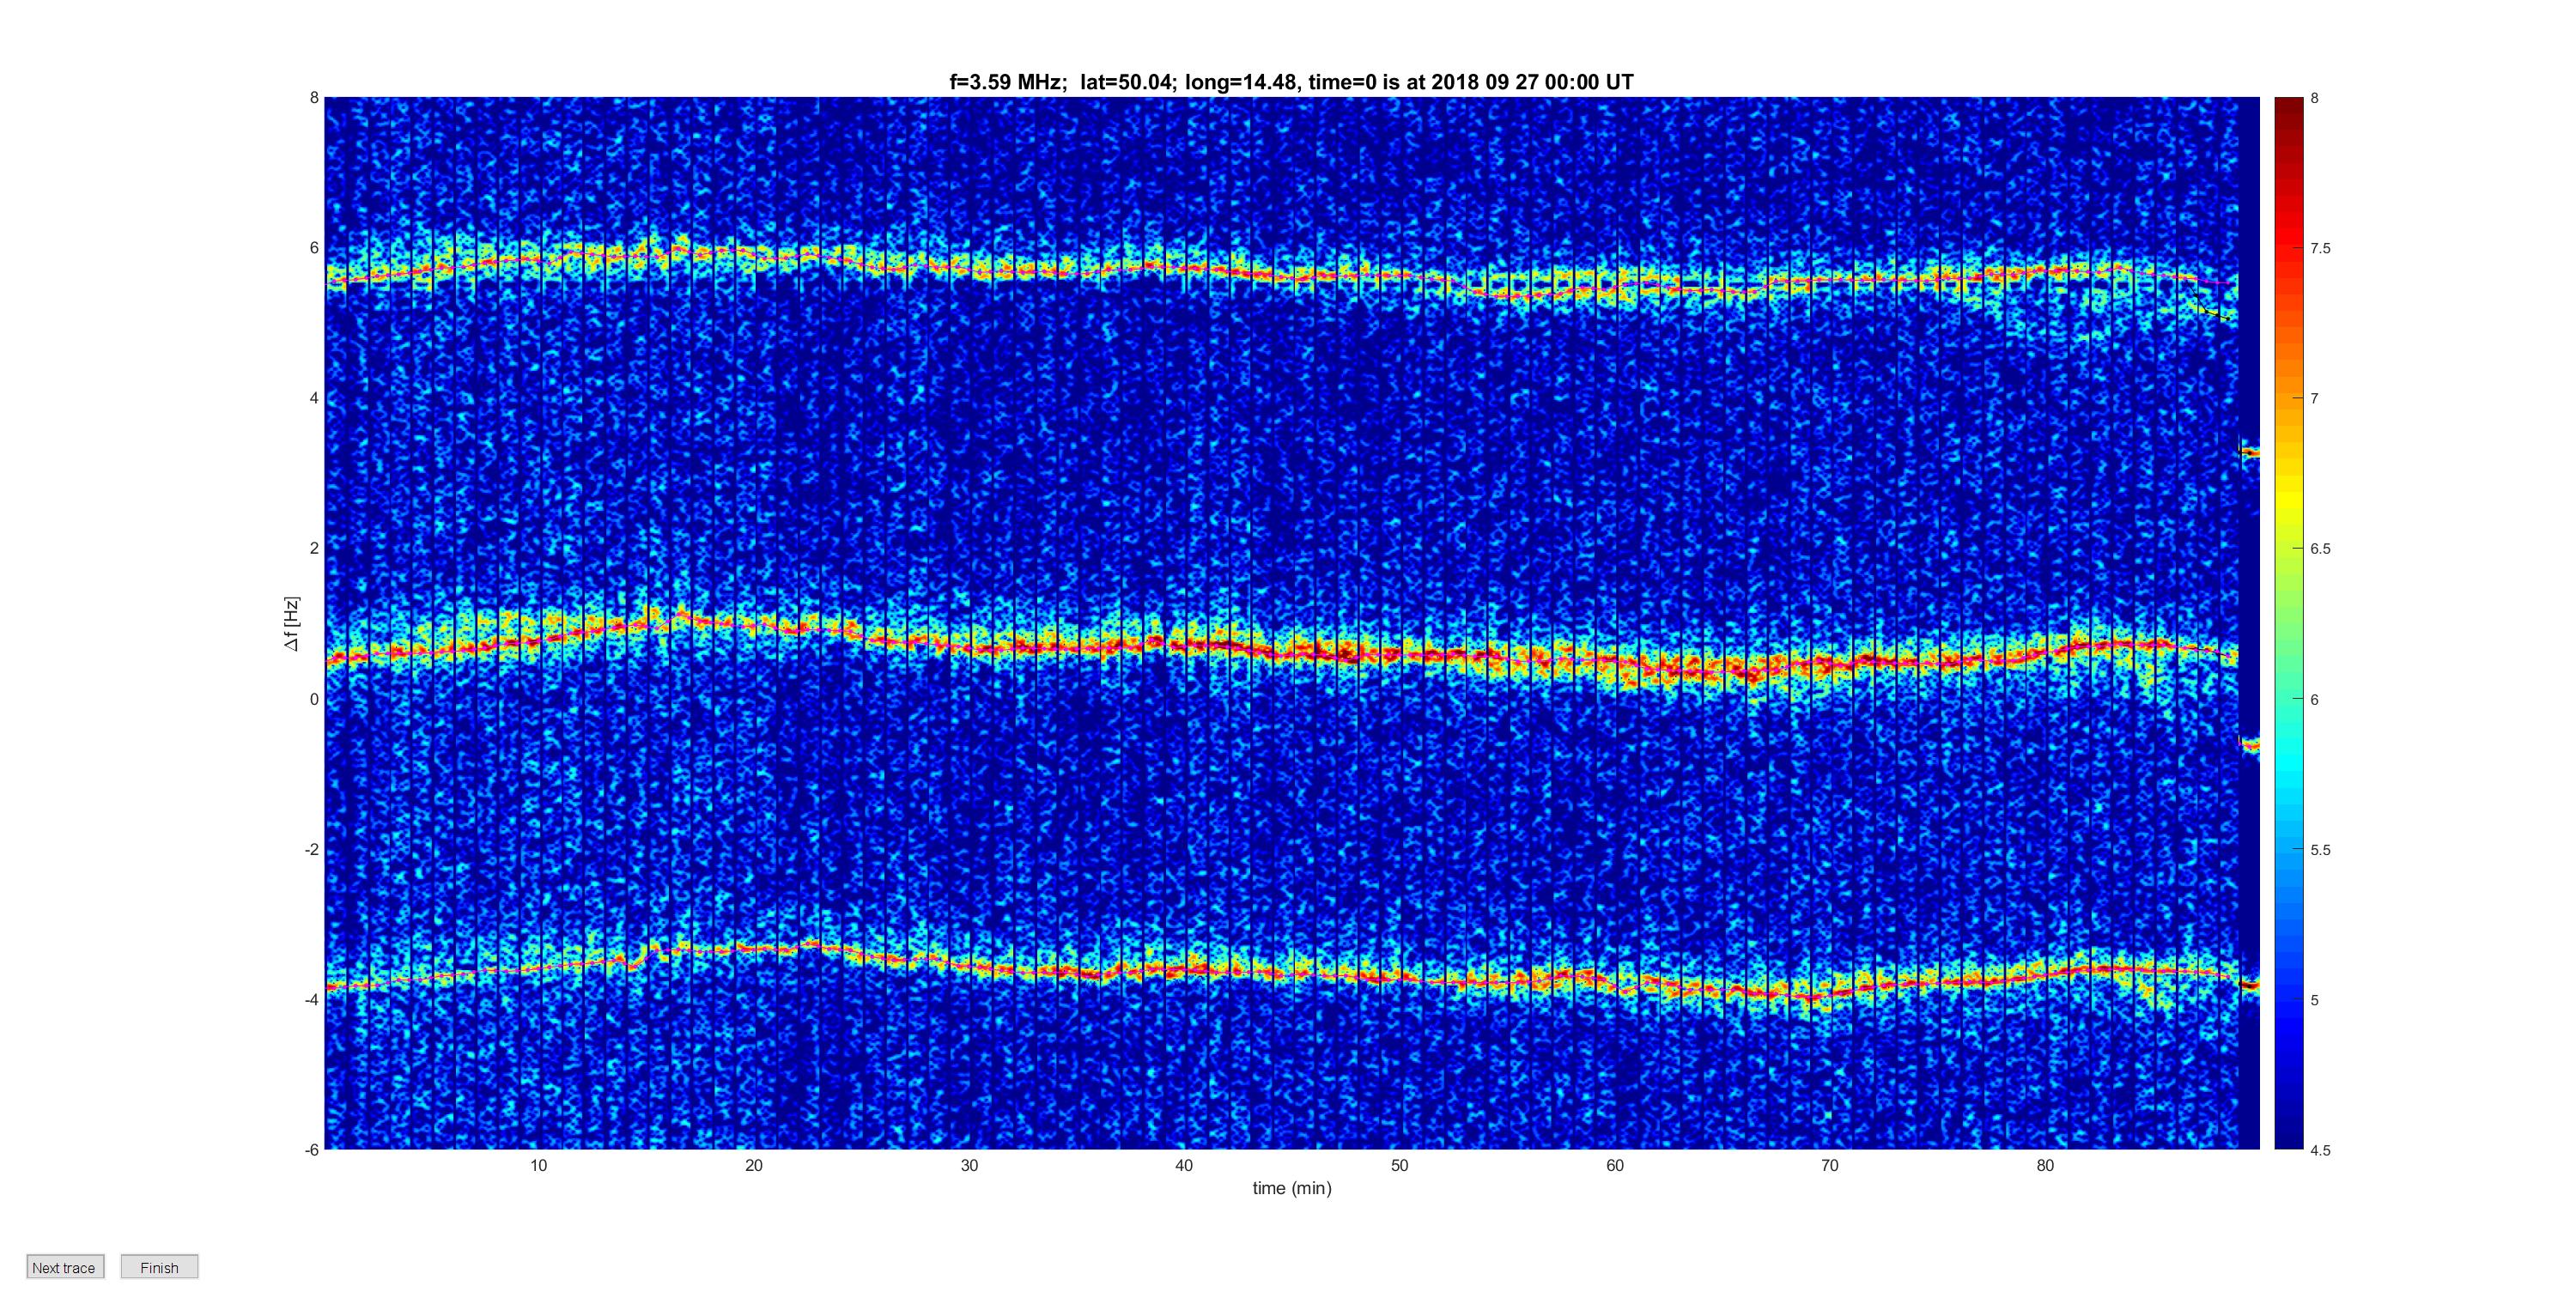Select the colorbar dark red top region
The width and height of the screenshot is (2576, 1292).
(2288, 115)
